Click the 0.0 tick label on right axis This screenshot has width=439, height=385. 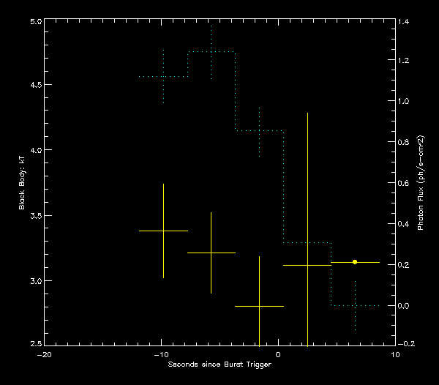pos(405,305)
